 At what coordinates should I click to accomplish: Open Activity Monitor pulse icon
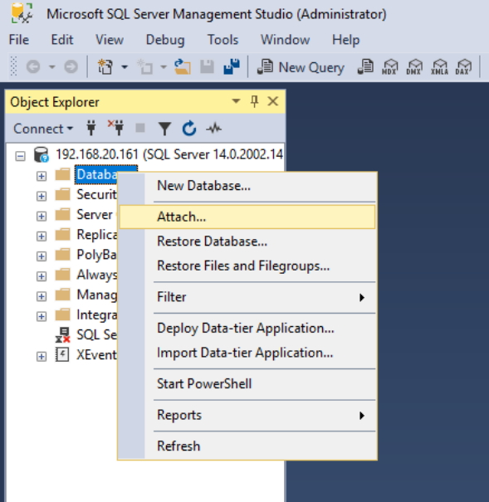(x=214, y=129)
